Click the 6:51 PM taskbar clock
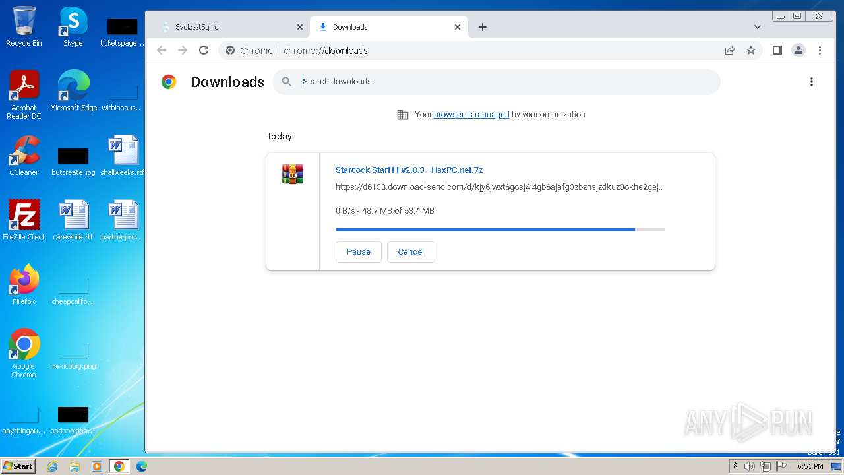The height and width of the screenshot is (475, 844). pyautogui.click(x=810, y=466)
